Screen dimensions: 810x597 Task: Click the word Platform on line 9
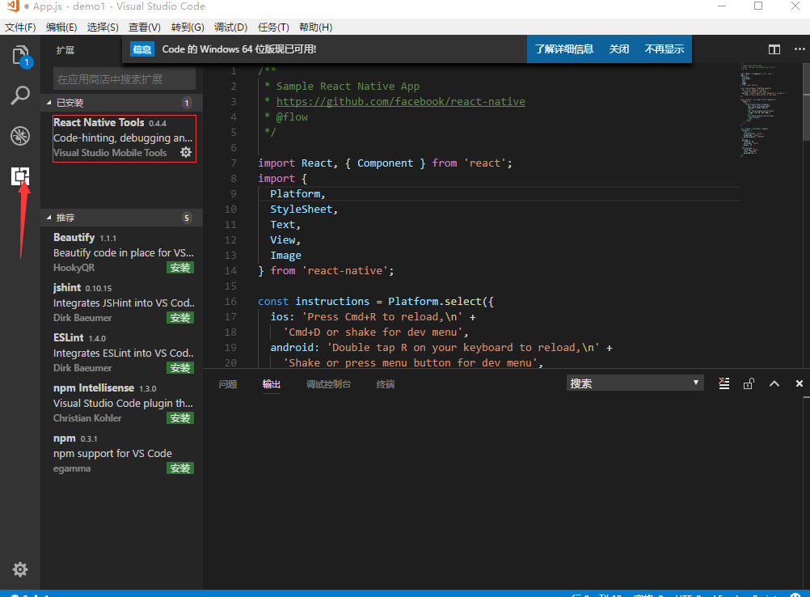(x=295, y=194)
